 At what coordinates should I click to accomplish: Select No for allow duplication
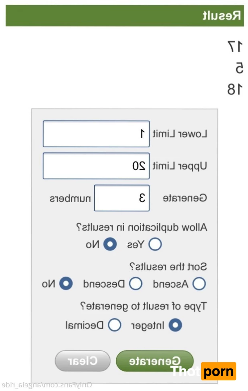[x=110, y=244]
